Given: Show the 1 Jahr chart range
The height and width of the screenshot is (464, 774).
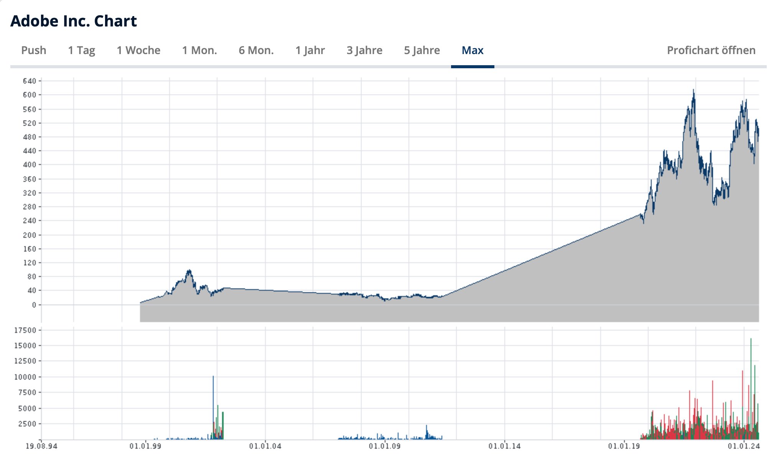Looking at the screenshot, I should [x=310, y=50].
